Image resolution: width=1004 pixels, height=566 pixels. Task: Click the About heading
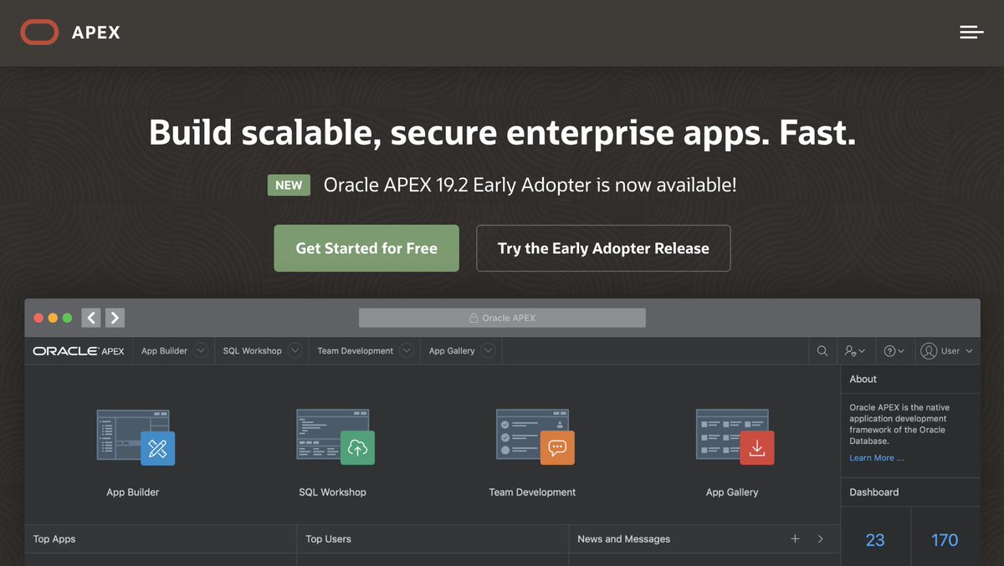863,379
